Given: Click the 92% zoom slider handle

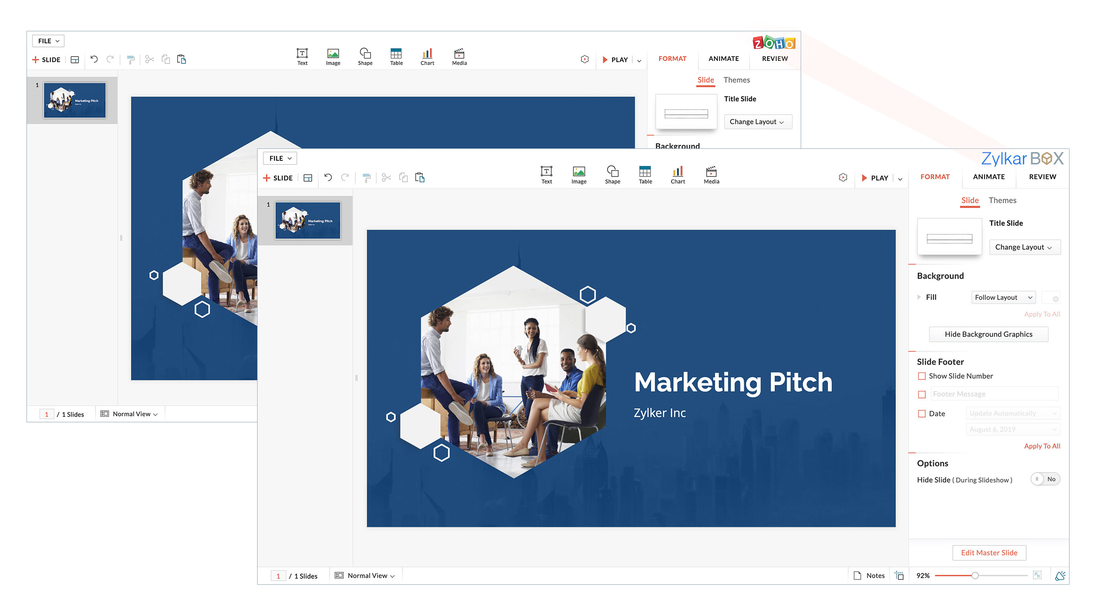Looking at the screenshot, I should point(975,575).
